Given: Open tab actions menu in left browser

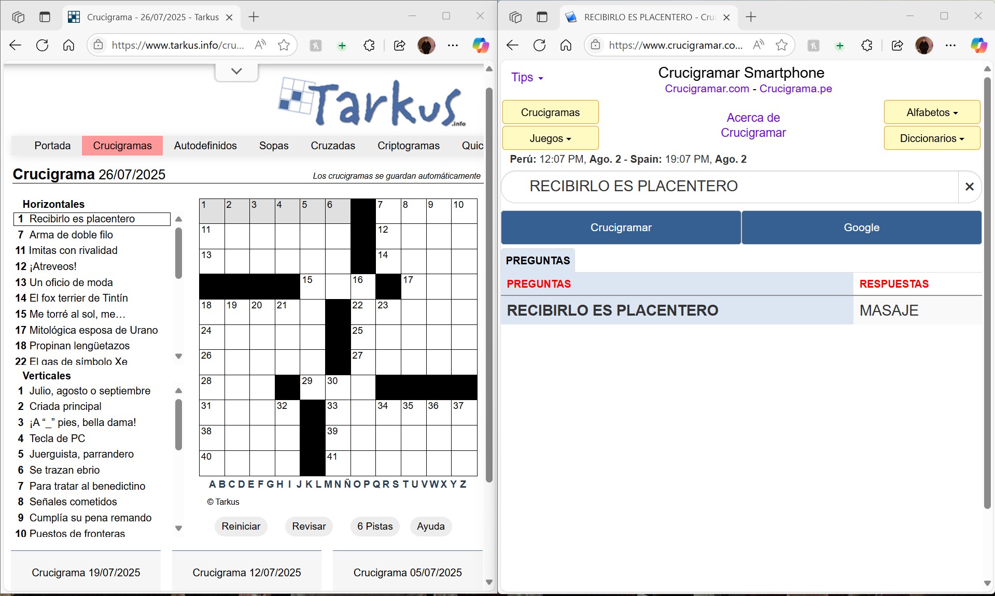Looking at the screenshot, I should coord(18,17).
